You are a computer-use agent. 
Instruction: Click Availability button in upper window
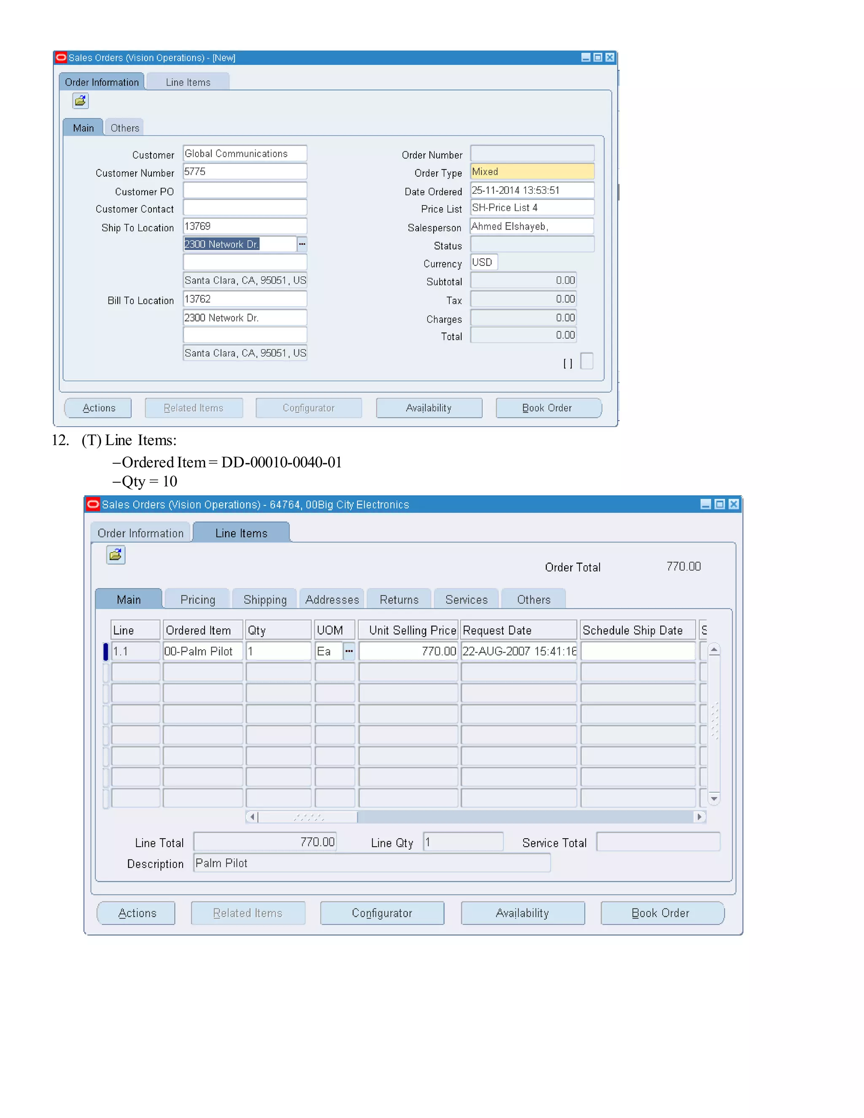(x=429, y=408)
